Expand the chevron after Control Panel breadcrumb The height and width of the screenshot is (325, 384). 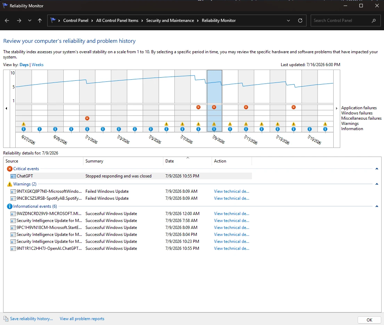pos(92,21)
